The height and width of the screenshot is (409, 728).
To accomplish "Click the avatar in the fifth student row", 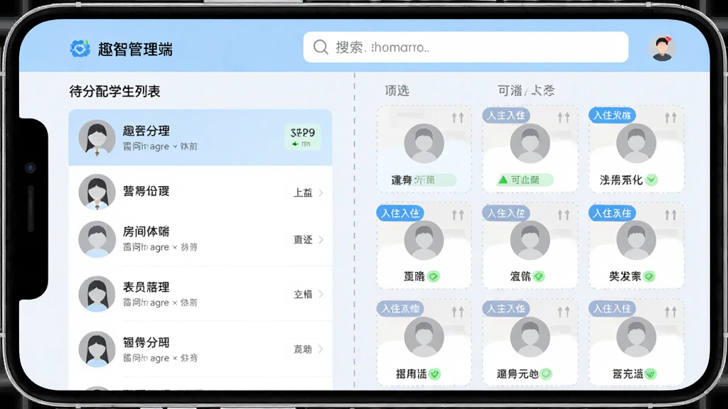I will click(x=97, y=349).
